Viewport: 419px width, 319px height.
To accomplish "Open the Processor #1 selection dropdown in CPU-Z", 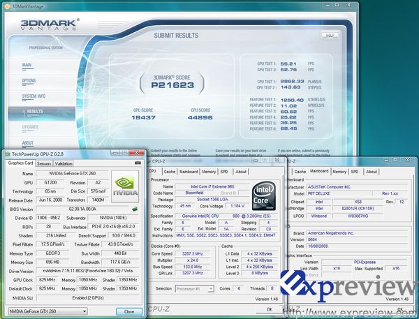I will [195, 289].
